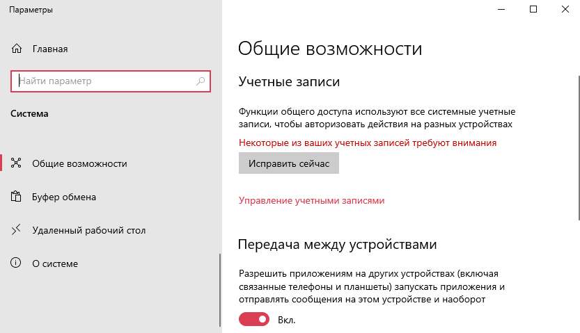
Task: Select Общие возможности in the sidebar
Action: (79, 163)
